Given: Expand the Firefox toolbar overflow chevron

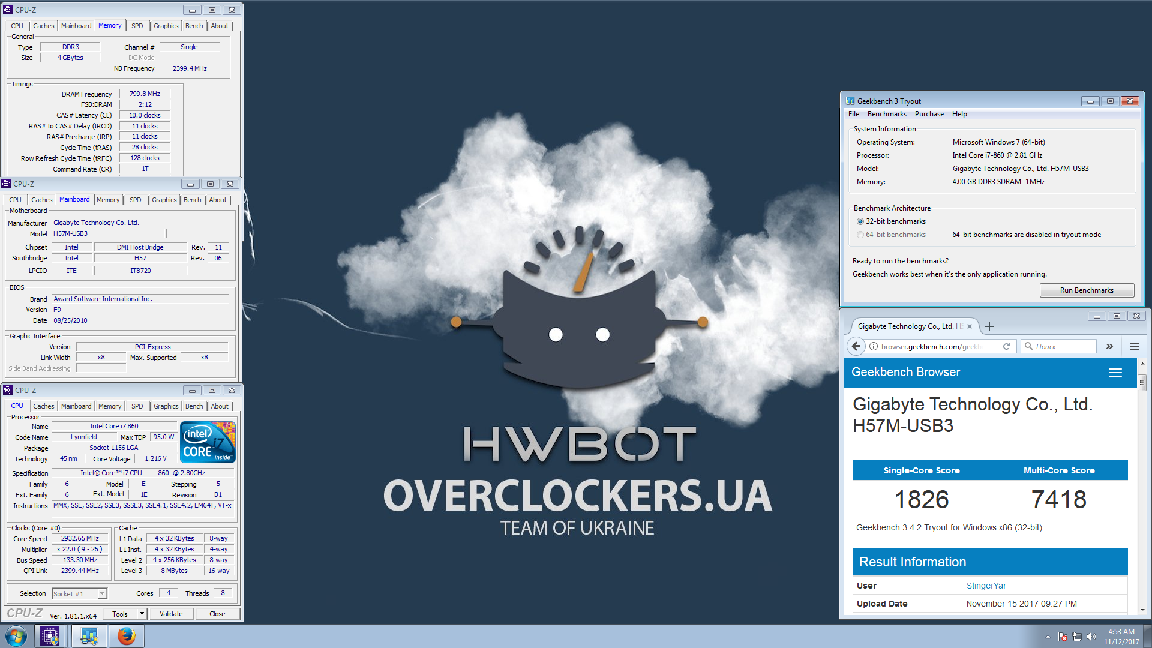Looking at the screenshot, I should pyautogui.click(x=1109, y=346).
